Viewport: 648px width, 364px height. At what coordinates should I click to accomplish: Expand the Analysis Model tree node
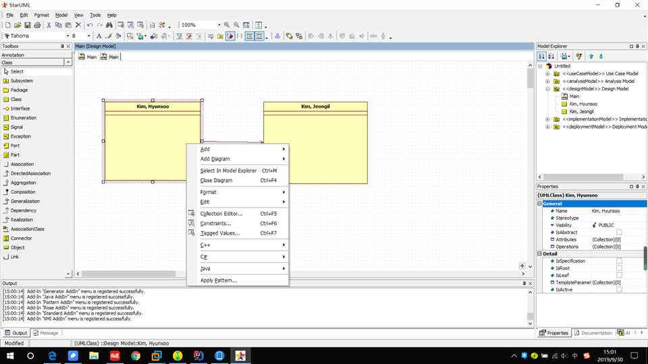547,82
